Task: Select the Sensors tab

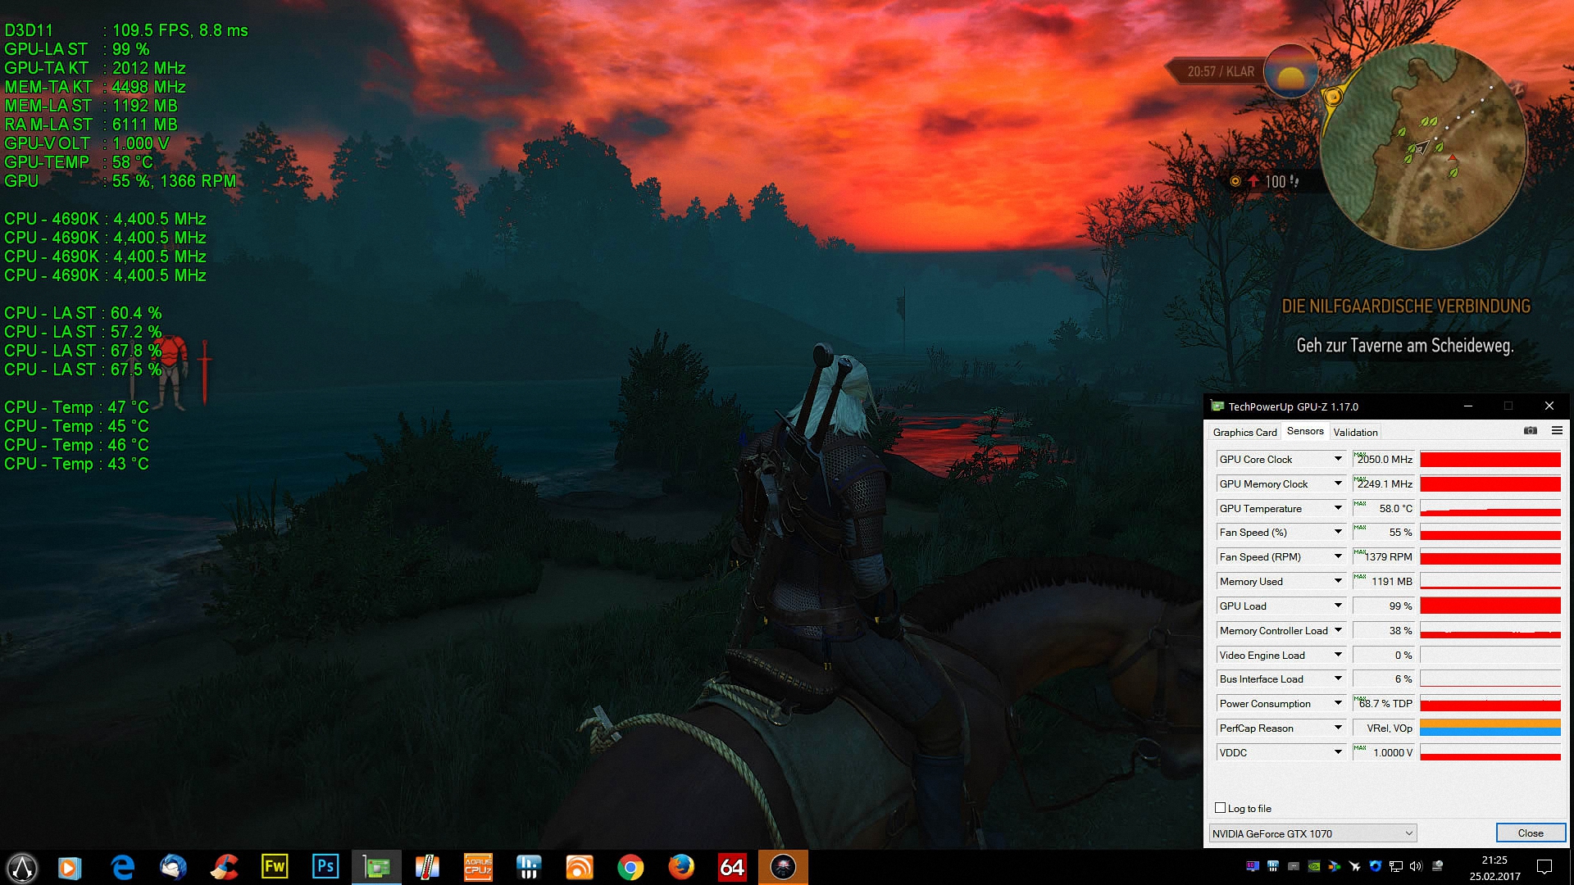Action: tap(1305, 431)
